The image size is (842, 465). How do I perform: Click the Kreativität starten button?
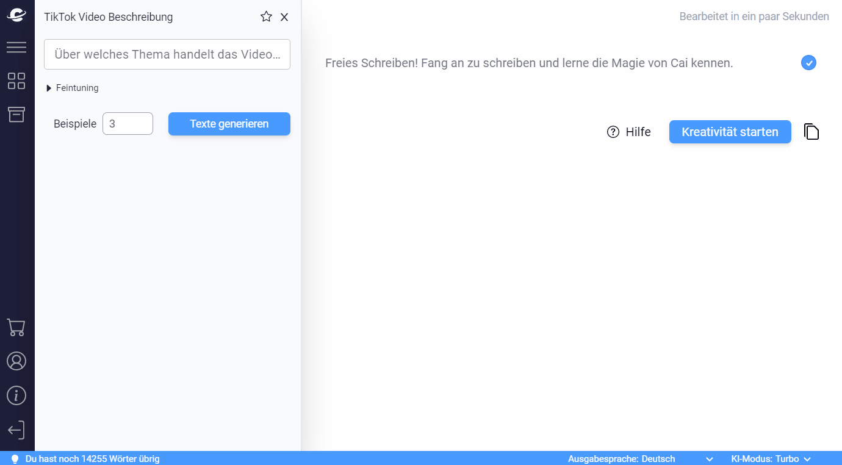730,132
